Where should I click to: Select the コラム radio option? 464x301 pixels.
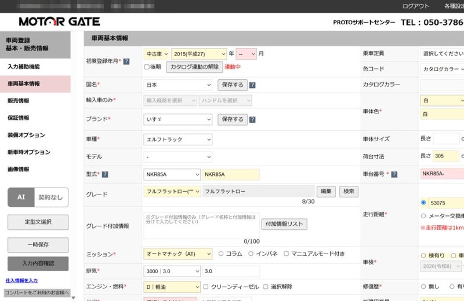(221, 254)
